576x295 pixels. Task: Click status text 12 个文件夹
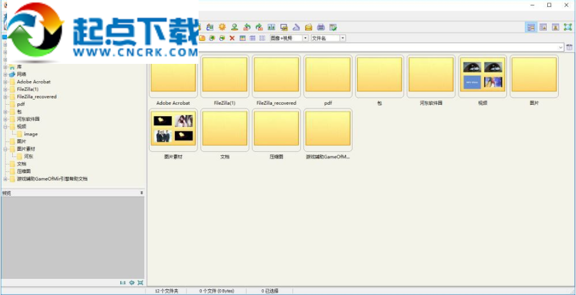[x=167, y=291]
